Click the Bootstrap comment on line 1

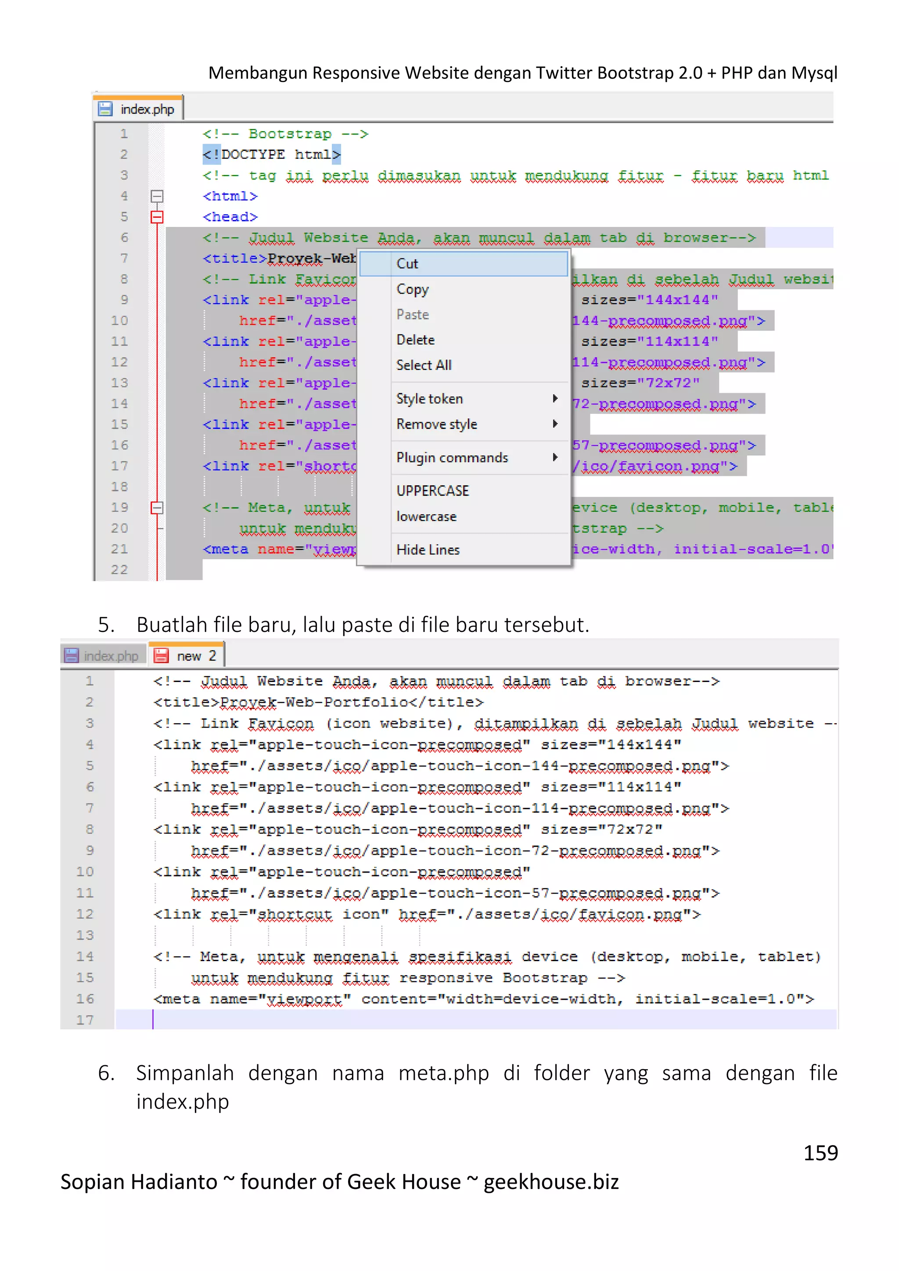(x=285, y=133)
